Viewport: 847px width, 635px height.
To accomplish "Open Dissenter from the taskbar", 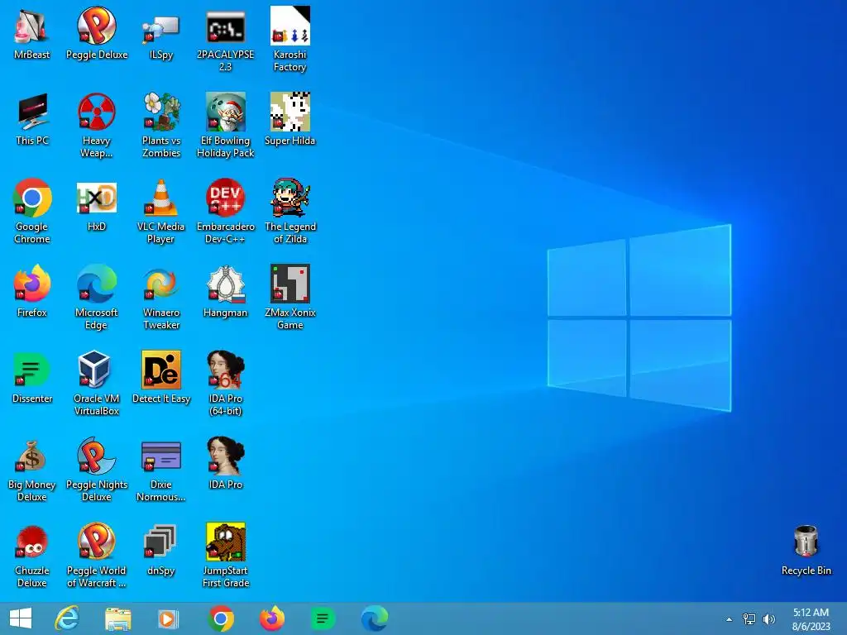I will point(323,618).
